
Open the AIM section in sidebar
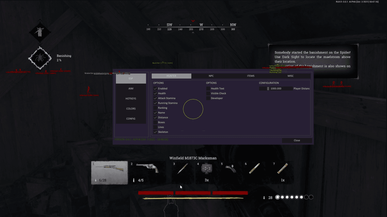click(131, 89)
